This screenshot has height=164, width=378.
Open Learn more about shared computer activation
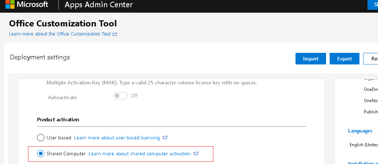click(x=140, y=154)
